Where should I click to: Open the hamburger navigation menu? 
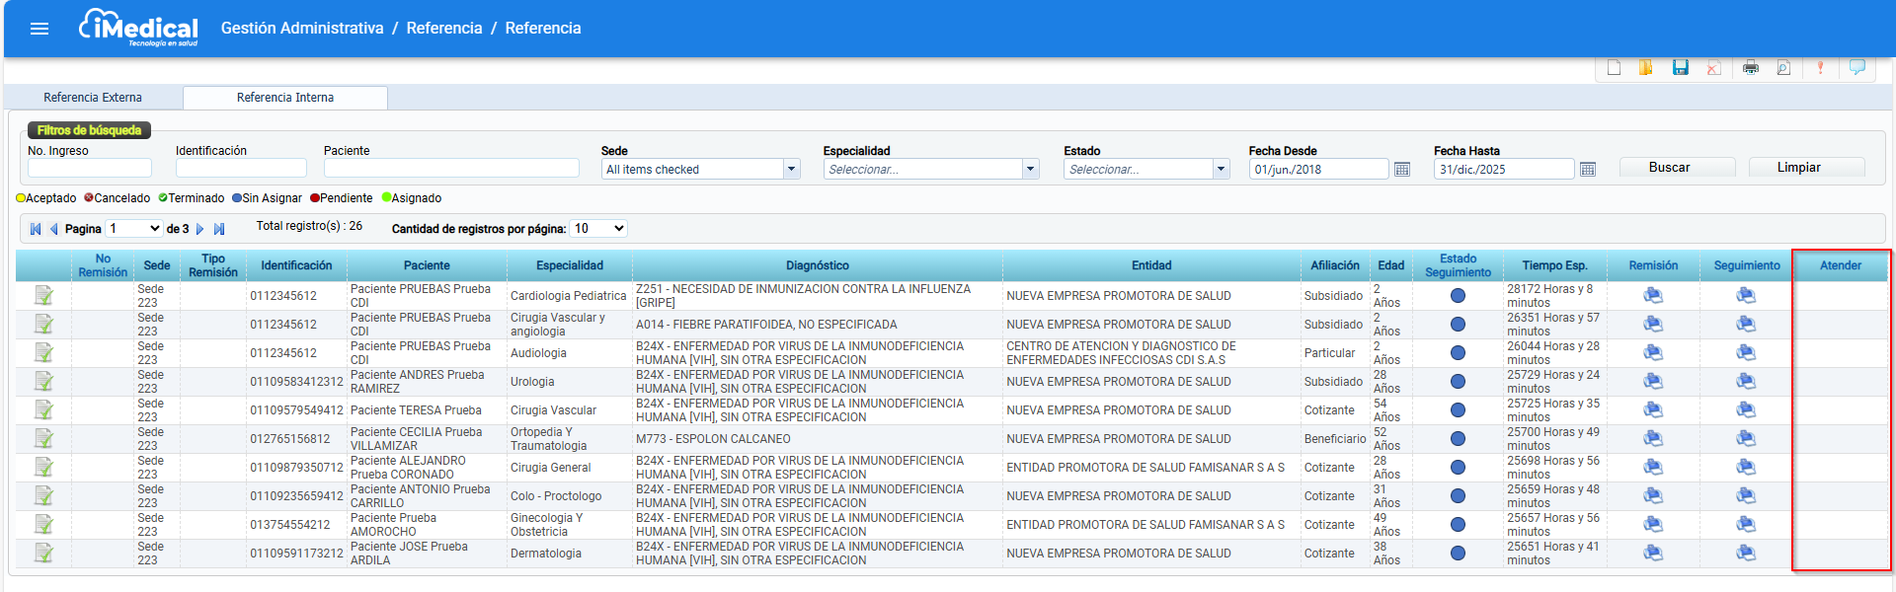pos(39,29)
